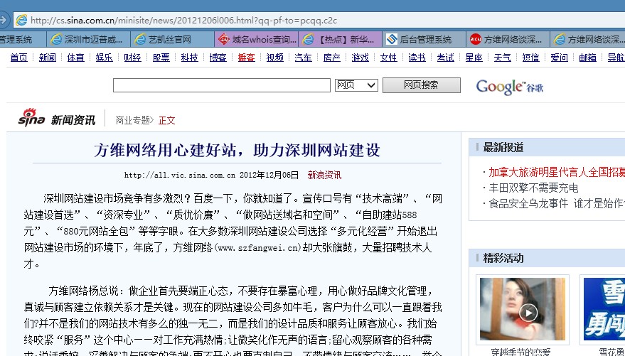Open 财经 in the navigation bar
The image size is (625, 356).
click(x=132, y=58)
